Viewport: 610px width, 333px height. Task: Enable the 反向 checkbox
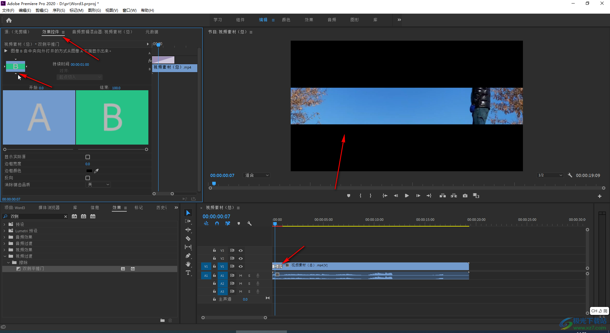point(88,178)
